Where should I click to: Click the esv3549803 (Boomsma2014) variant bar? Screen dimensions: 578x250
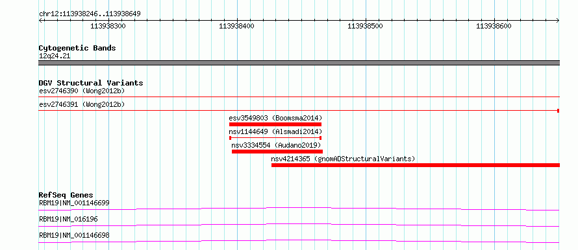pyautogui.click(x=275, y=124)
